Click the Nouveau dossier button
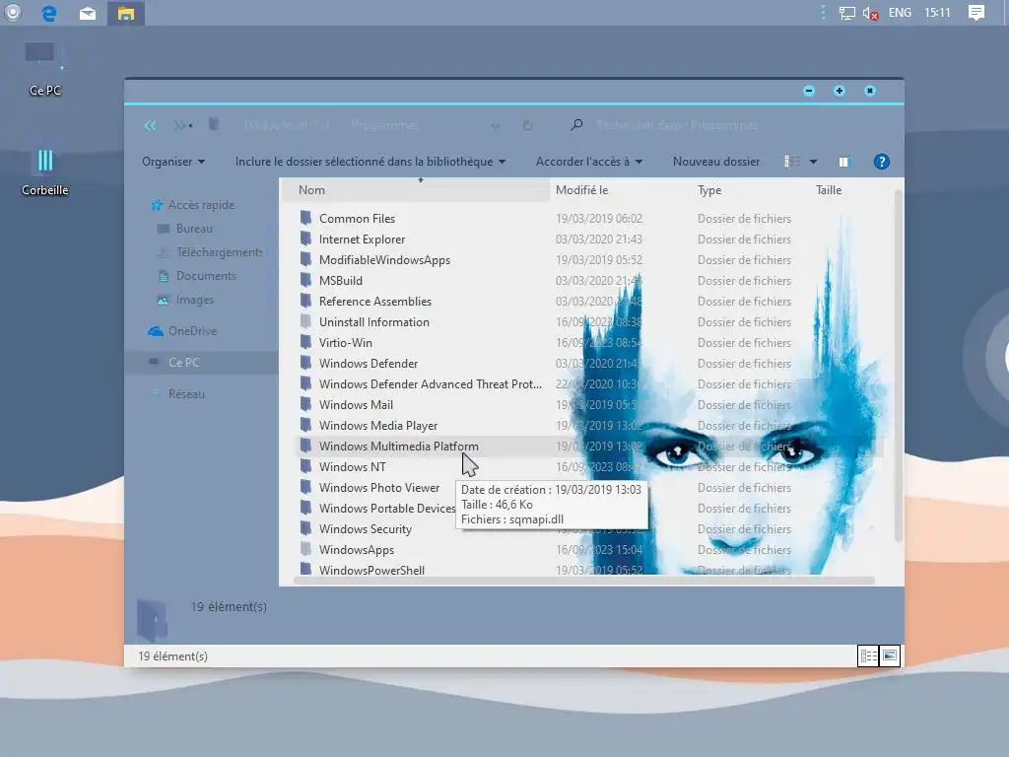This screenshot has height=757, width=1009. [716, 162]
